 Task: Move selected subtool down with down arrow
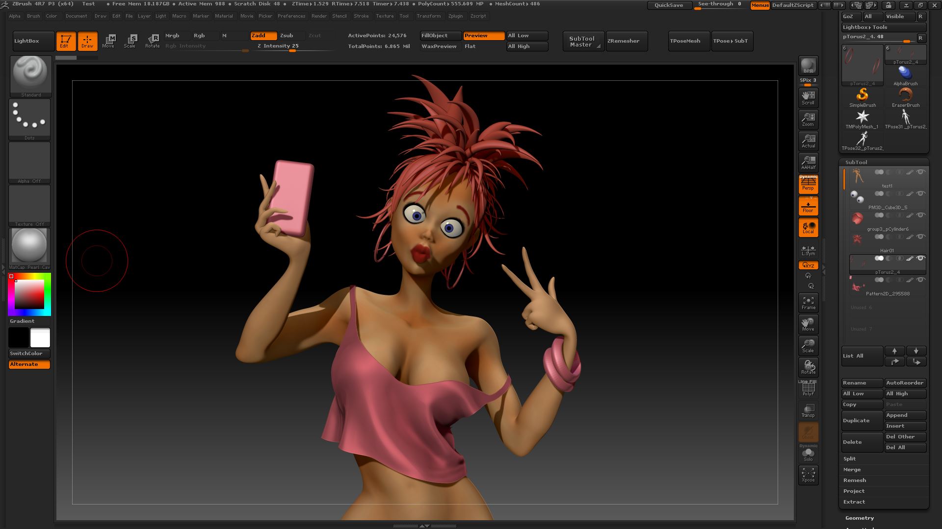tap(916, 351)
